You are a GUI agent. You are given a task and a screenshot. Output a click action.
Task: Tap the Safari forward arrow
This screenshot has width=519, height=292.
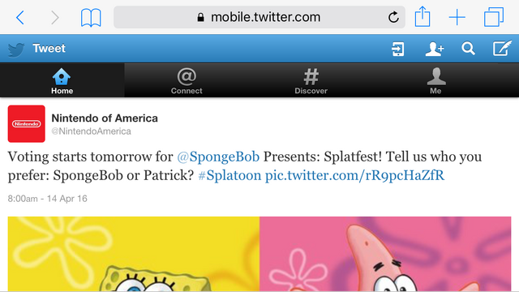tap(55, 17)
